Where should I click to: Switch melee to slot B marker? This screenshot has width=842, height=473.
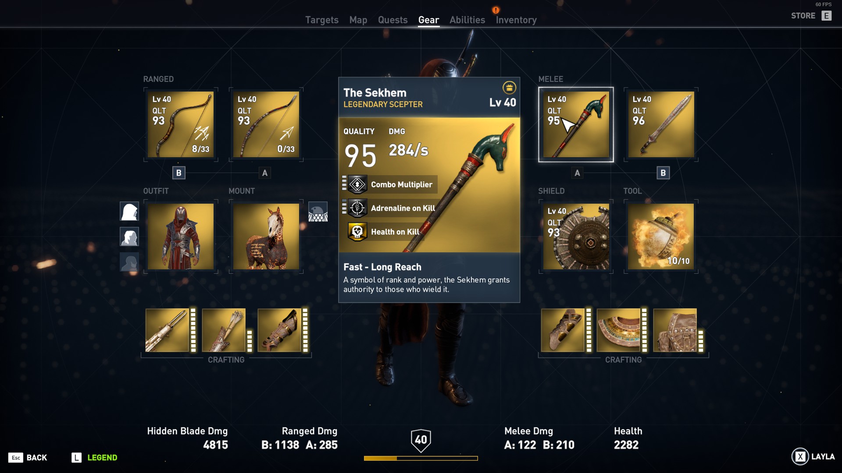[663, 173]
